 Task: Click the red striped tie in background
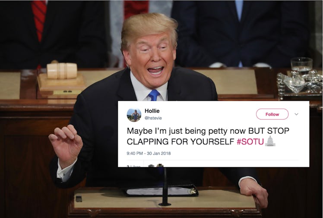(39, 21)
